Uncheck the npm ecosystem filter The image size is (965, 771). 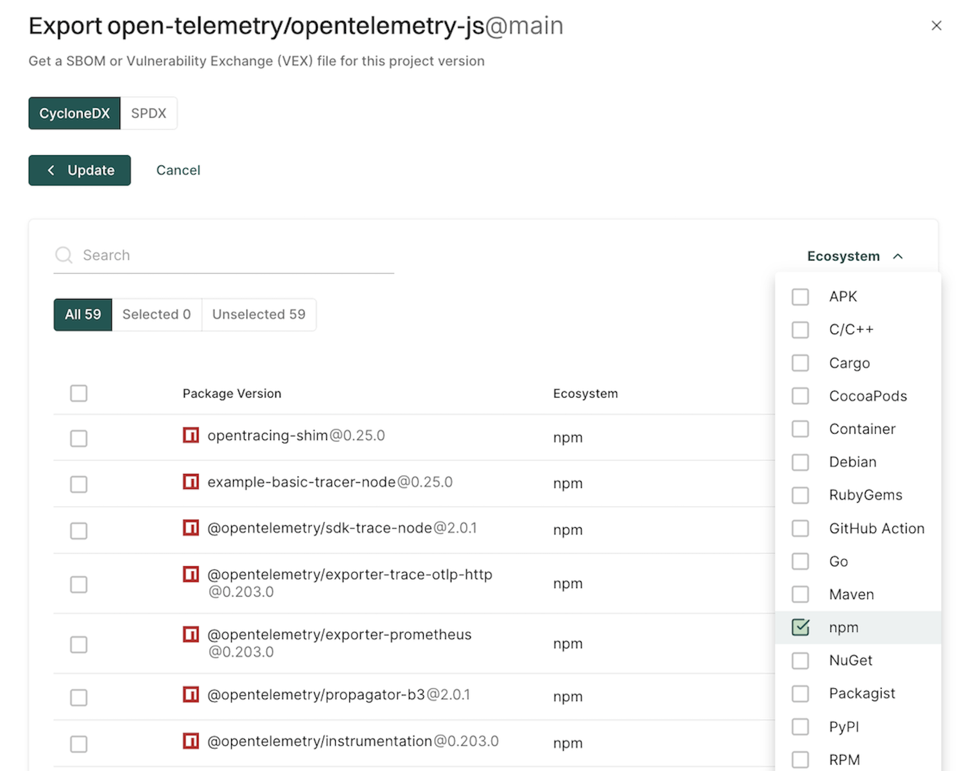click(800, 627)
